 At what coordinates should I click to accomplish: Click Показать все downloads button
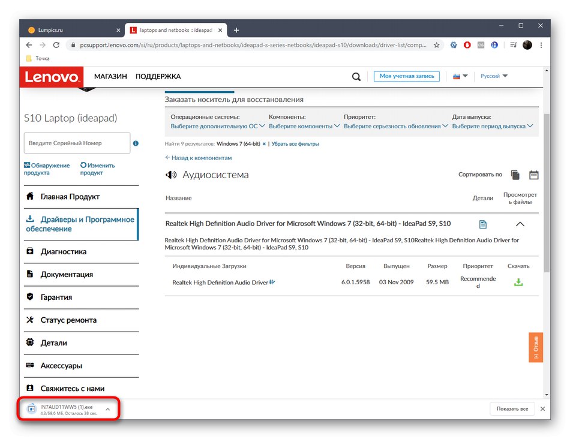point(512,409)
